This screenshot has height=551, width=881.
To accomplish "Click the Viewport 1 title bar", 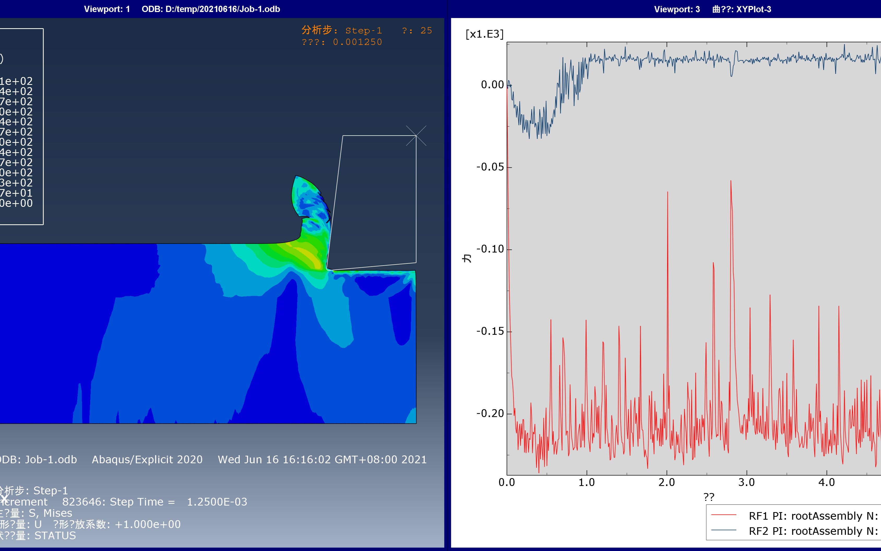I will pyautogui.click(x=182, y=9).
